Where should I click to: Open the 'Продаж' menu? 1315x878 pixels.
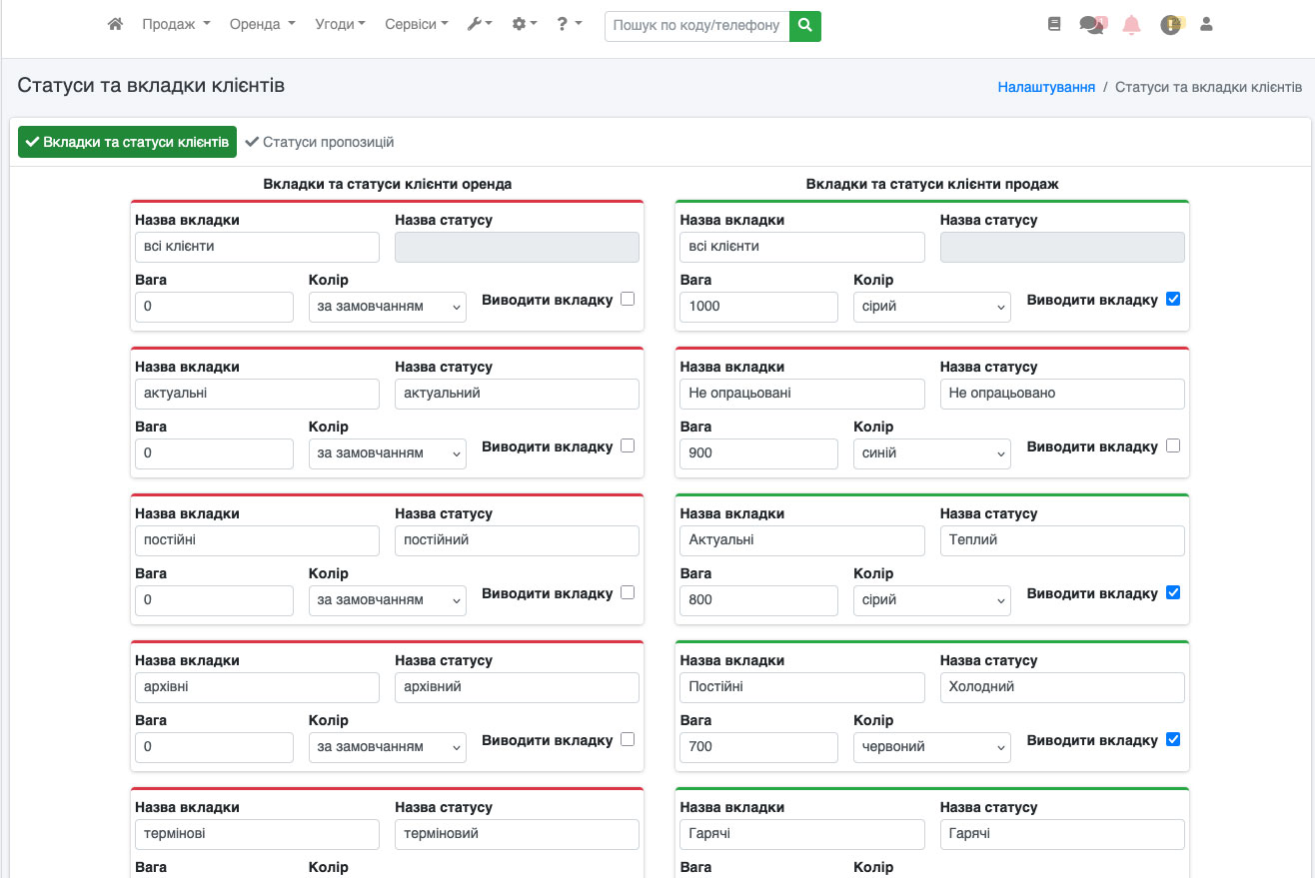176,25
